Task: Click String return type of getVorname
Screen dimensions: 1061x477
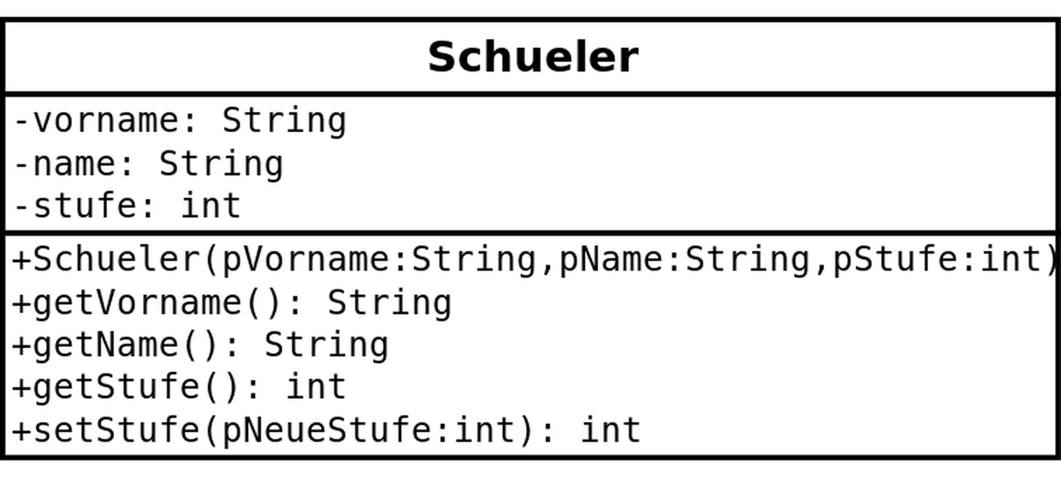Action: tap(390, 303)
